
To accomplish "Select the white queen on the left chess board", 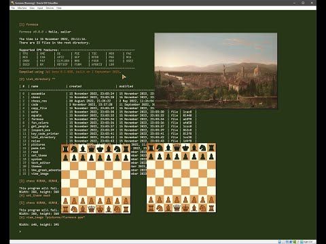I will (92, 209).
